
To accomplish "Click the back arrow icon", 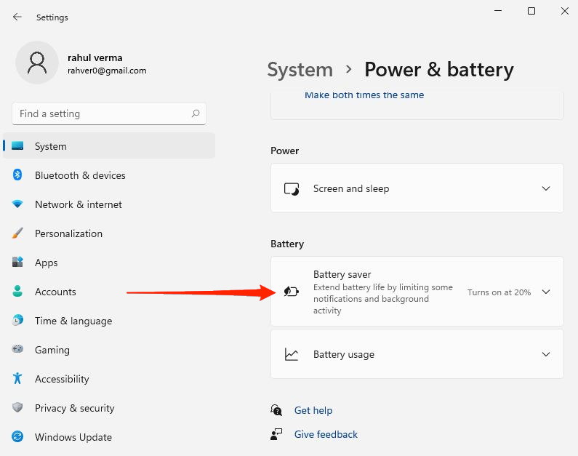I will pyautogui.click(x=17, y=17).
